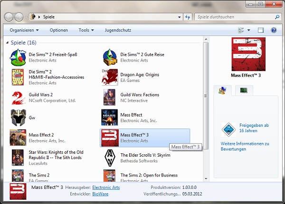Select the Guild Wars 2 title text
The height and width of the screenshot is (204, 285).
pyautogui.click(x=41, y=95)
